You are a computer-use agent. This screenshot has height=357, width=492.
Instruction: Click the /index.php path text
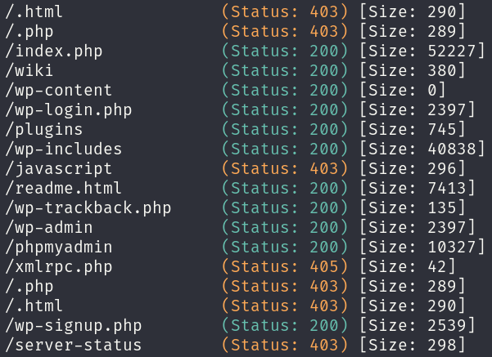pyautogui.click(x=54, y=51)
